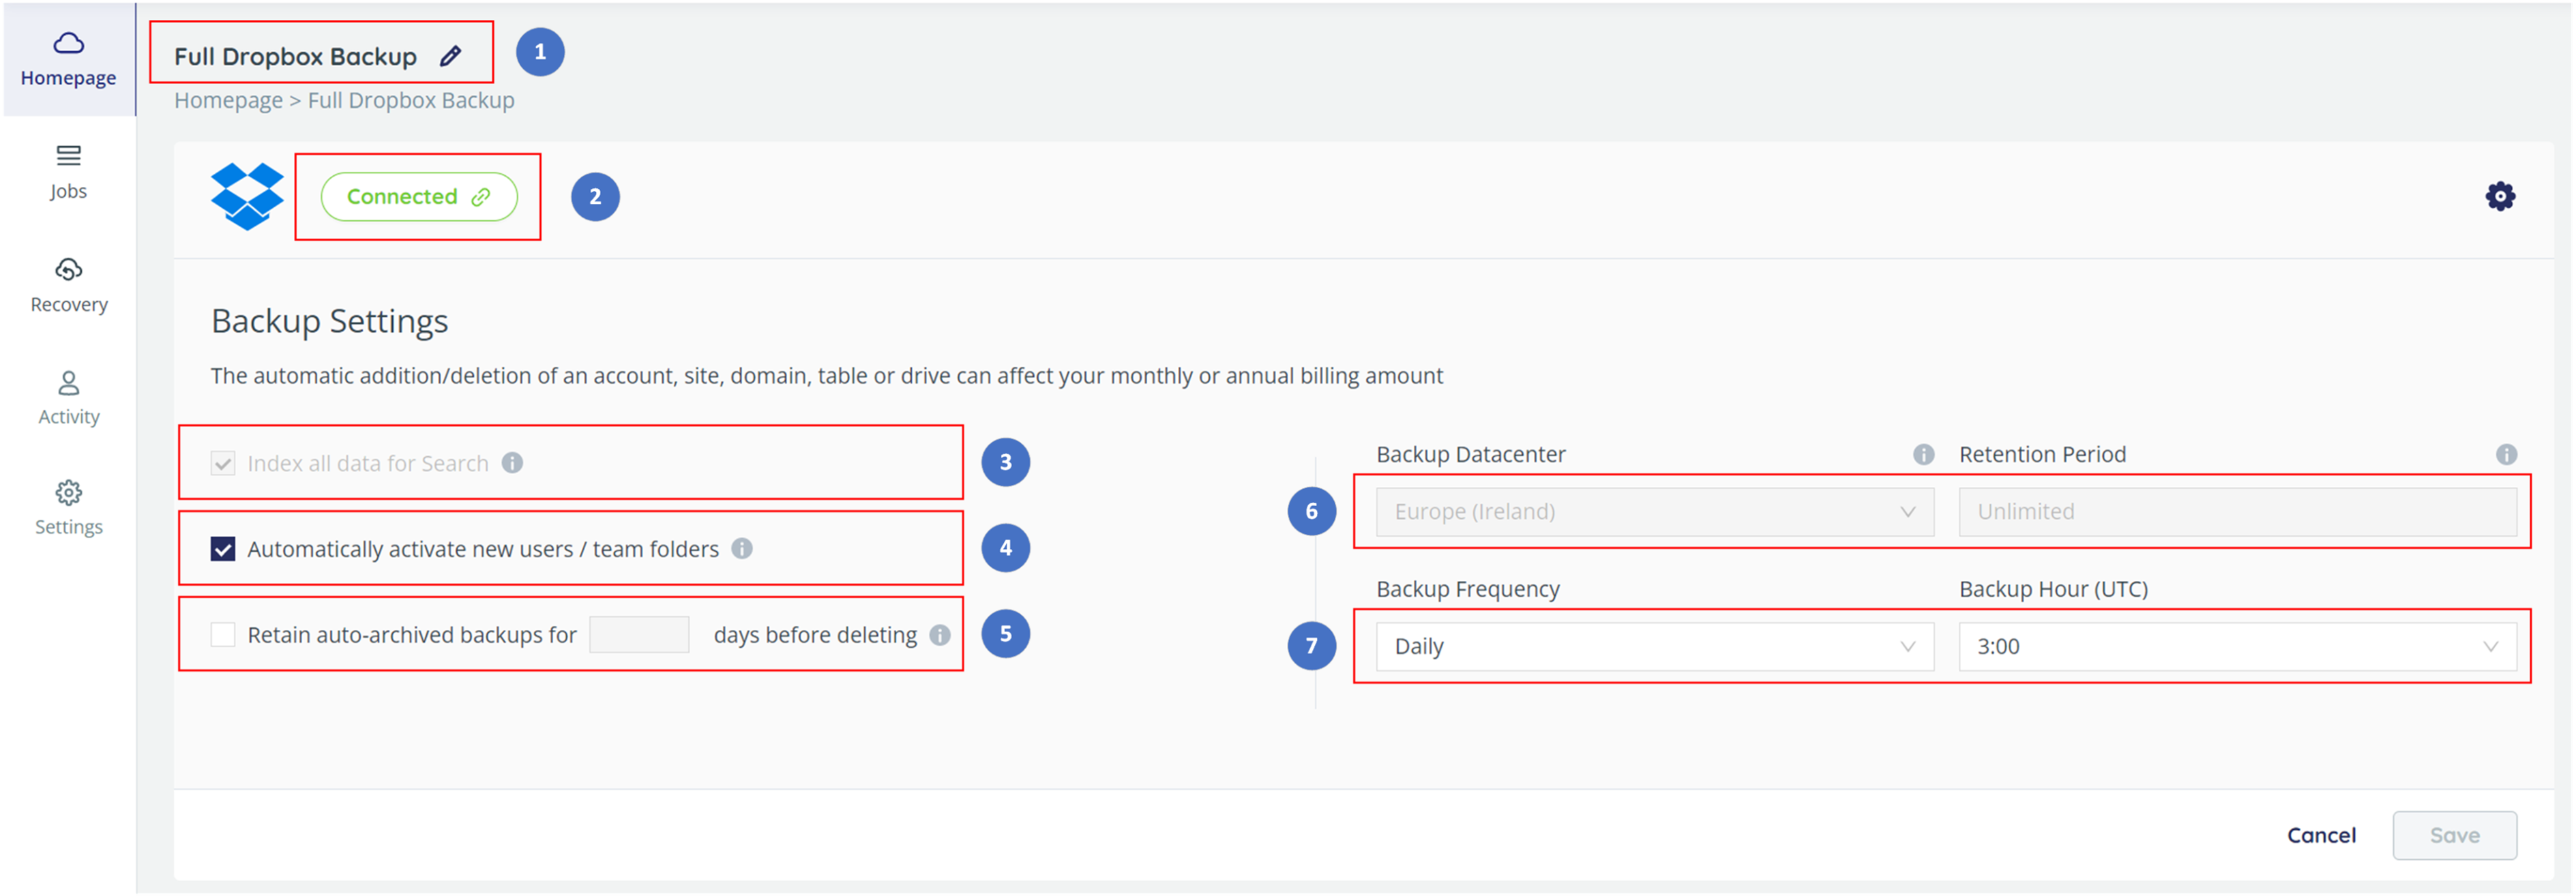
Task: Toggle Index all data for Search checkbox
Action: 223,463
